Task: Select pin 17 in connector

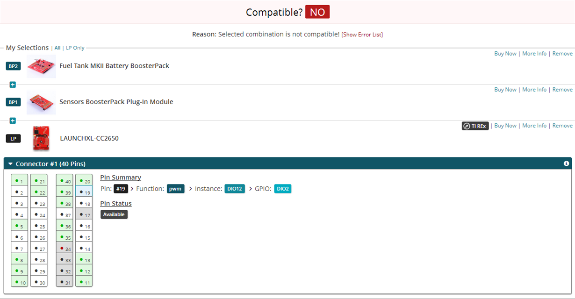Action: pos(84,215)
